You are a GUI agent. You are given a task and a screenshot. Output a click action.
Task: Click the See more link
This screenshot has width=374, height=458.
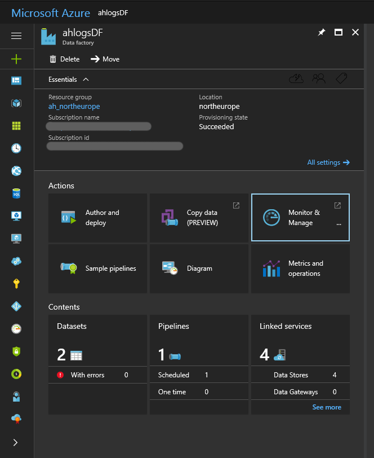click(x=327, y=407)
